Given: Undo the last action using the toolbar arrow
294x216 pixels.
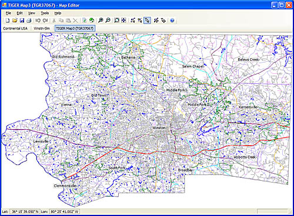Looking at the screenshot, I should click(38, 21).
